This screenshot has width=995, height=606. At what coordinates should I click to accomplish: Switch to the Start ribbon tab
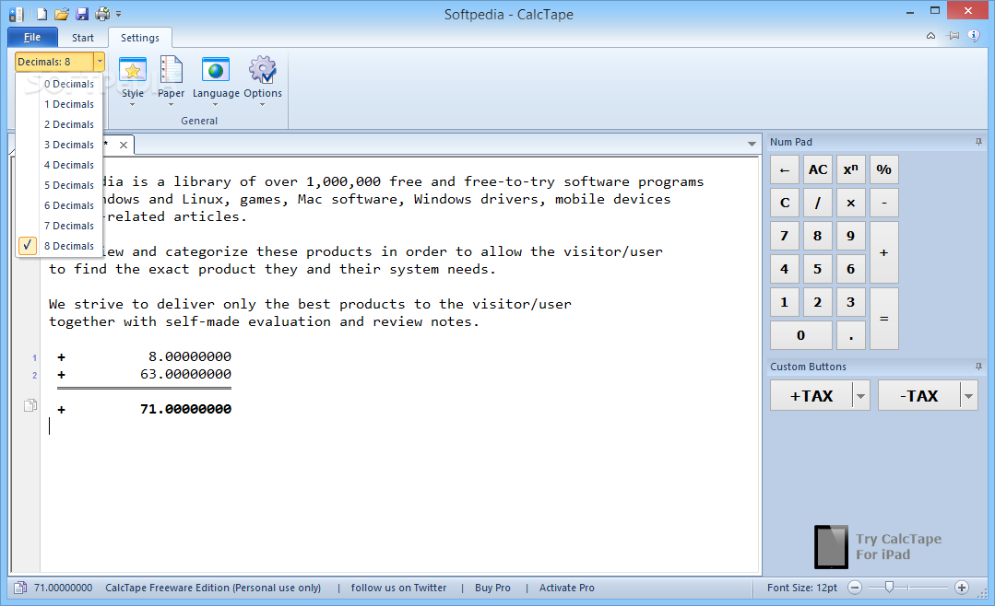tap(82, 38)
